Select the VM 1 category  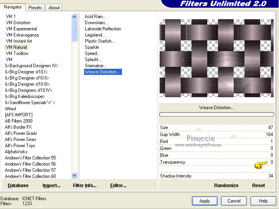point(11,17)
